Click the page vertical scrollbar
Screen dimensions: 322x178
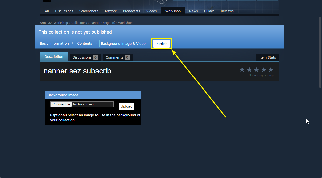point(320,52)
